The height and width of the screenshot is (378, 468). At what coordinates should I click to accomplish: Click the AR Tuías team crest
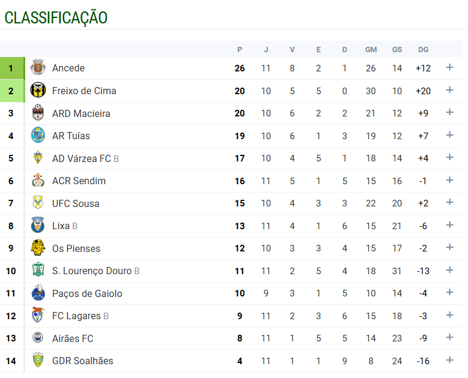38,136
